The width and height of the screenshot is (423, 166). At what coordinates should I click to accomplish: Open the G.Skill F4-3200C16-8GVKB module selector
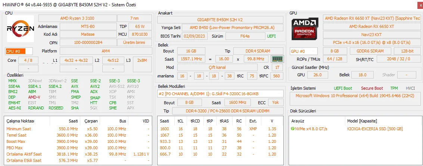[x=220, y=94]
